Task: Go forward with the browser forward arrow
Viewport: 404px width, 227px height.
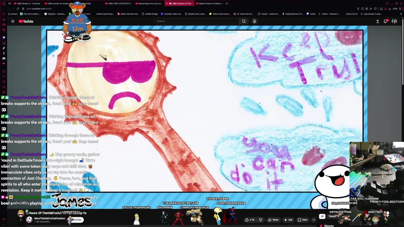Action: 13,9
